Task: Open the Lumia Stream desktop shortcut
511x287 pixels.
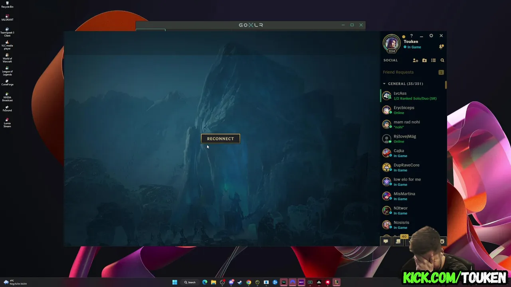Action: [x=7, y=123]
